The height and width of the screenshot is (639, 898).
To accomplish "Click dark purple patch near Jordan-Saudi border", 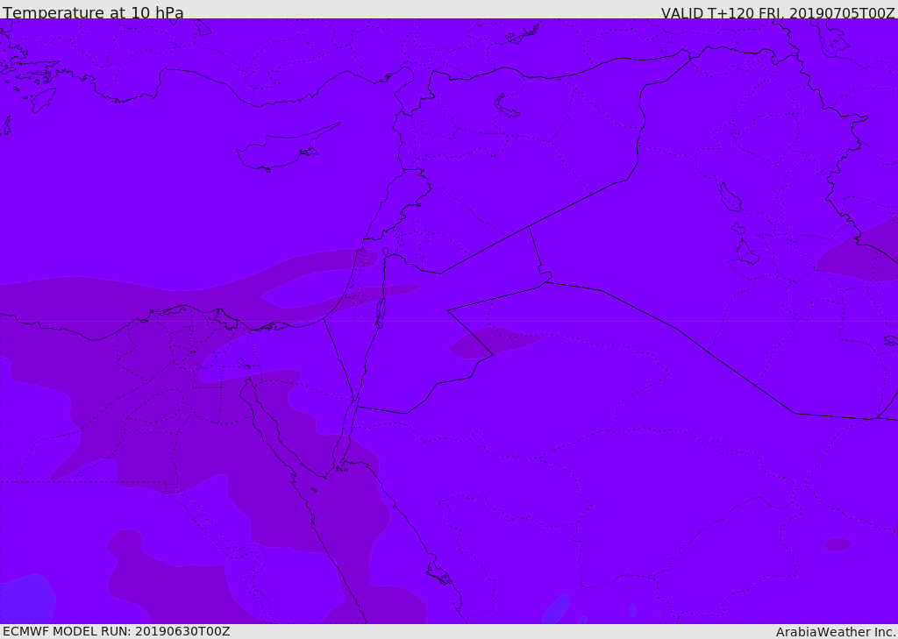I will [x=491, y=342].
